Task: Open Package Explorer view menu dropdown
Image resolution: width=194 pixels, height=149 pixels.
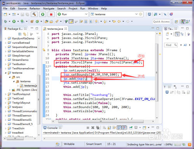Action: 38,34
